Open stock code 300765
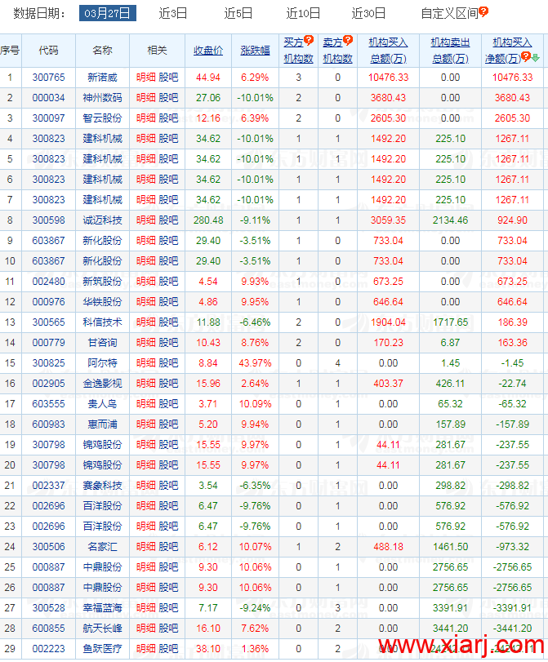The image size is (548, 662). click(x=48, y=78)
